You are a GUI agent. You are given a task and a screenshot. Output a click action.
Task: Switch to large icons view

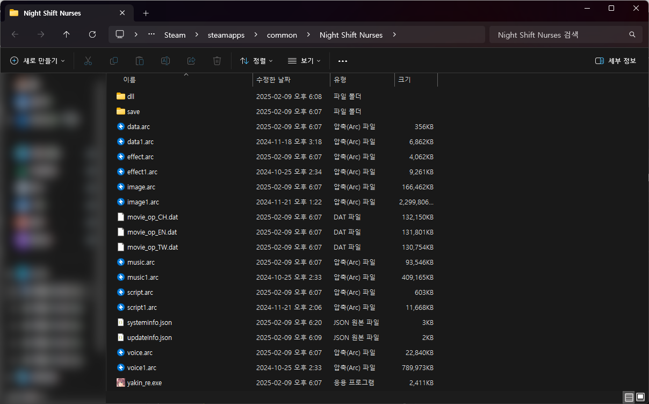[640, 398]
